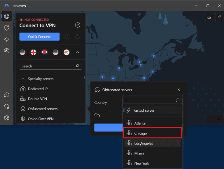Click the Chicago server dot on the map

pyautogui.click(x=119, y=68)
